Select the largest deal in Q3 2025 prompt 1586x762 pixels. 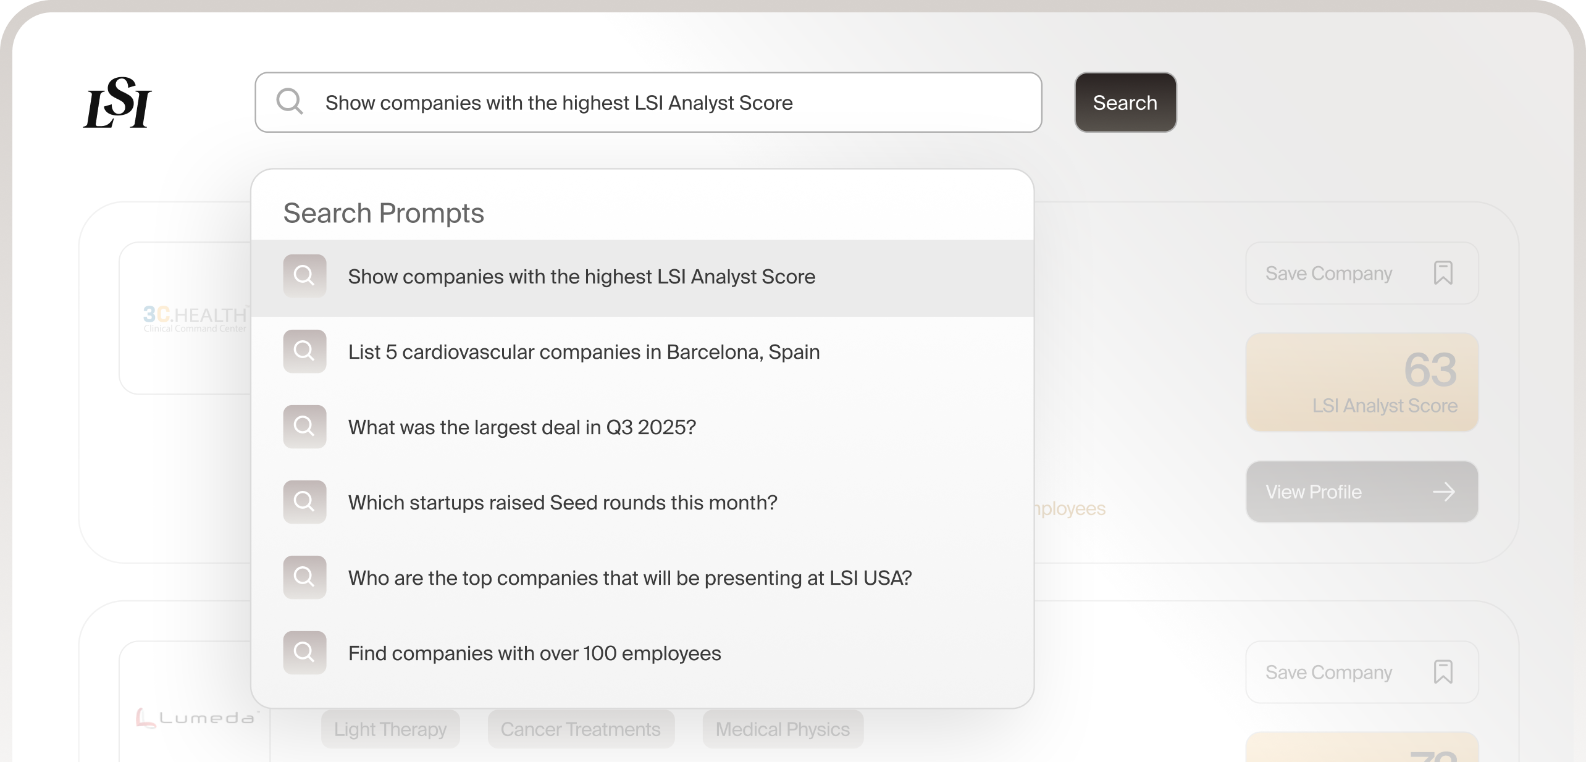click(x=522, y=427)
